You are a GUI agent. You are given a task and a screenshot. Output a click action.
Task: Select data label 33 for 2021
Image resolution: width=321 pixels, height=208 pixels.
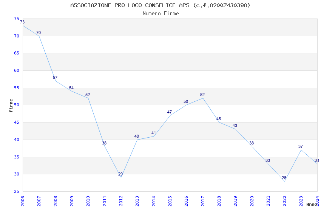pos(268,160)
